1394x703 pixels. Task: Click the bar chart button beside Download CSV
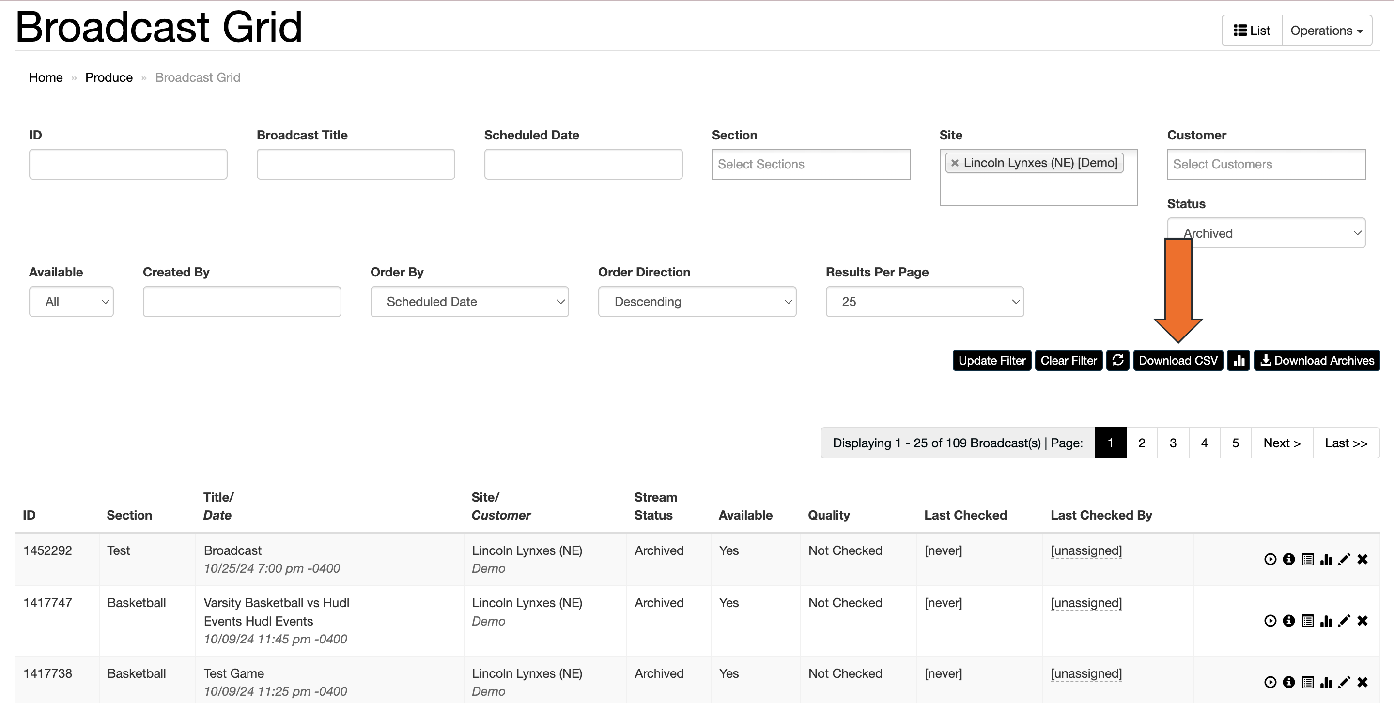click(1238, 360)
